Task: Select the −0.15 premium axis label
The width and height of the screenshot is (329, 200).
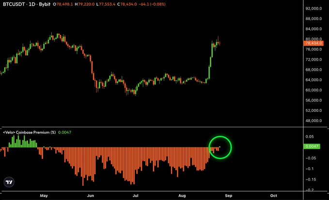Action: [311, 180]
